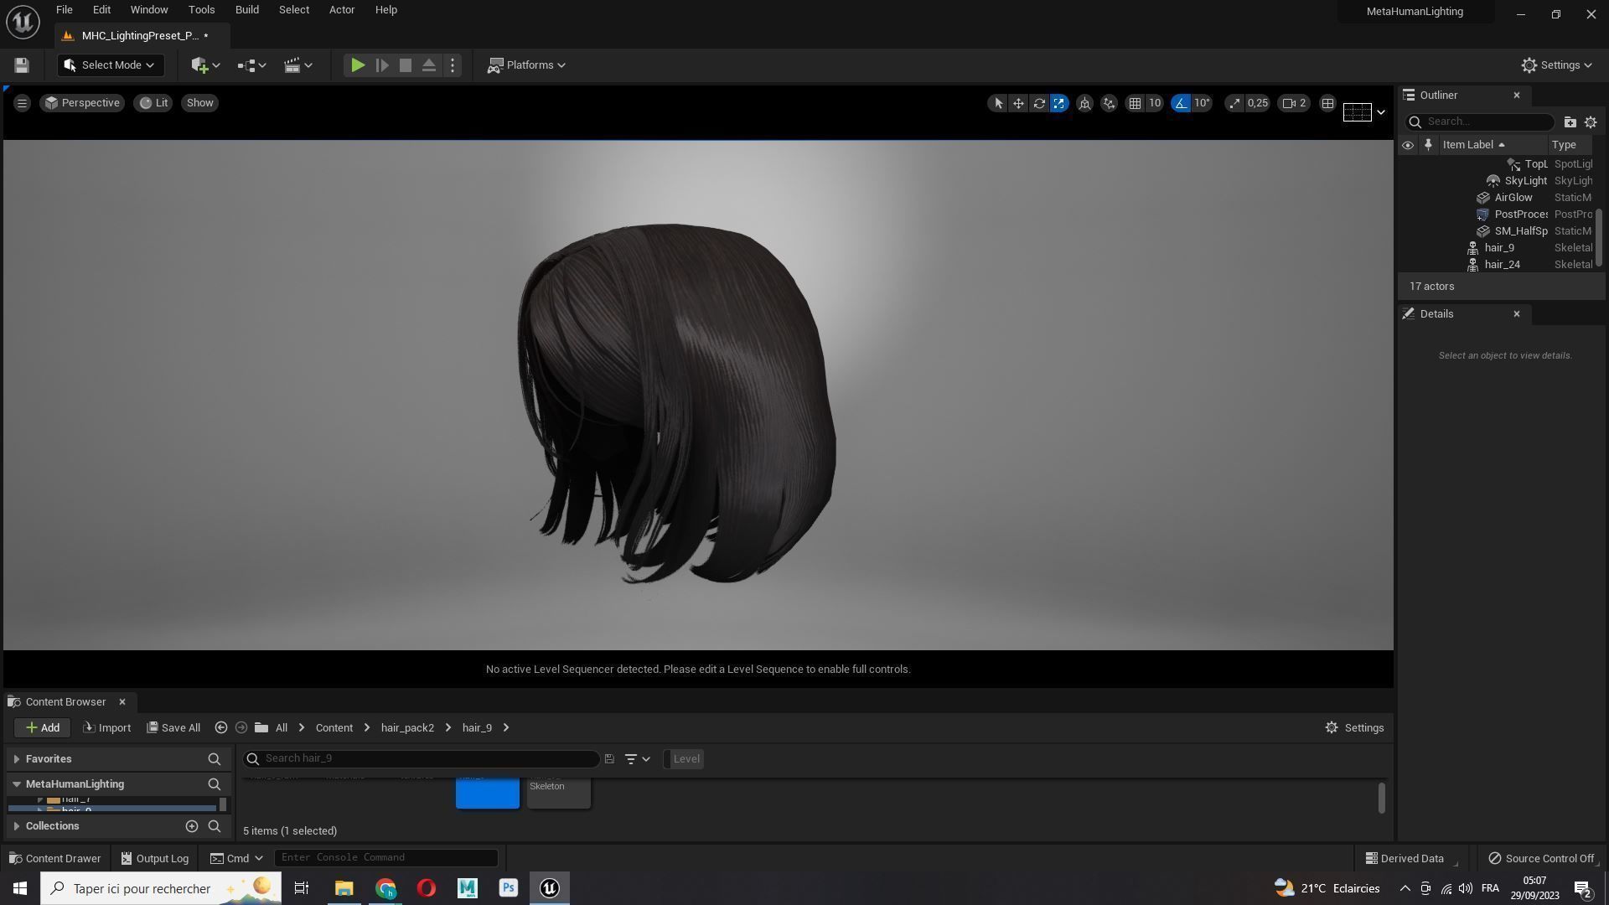This screenshot has width=1609, height=905.
Task: Open the viewport layout grid icon
Action: click(x=1327, y=103)
